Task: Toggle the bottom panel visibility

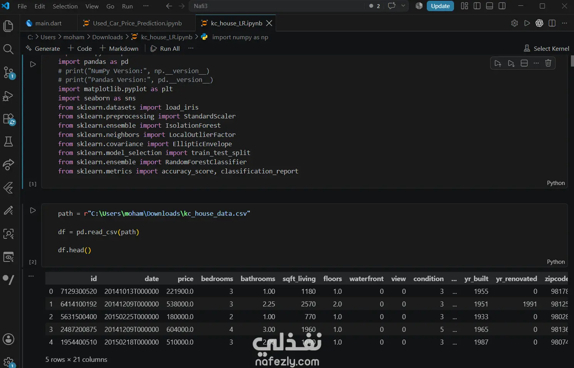Action: click(489, 6)
